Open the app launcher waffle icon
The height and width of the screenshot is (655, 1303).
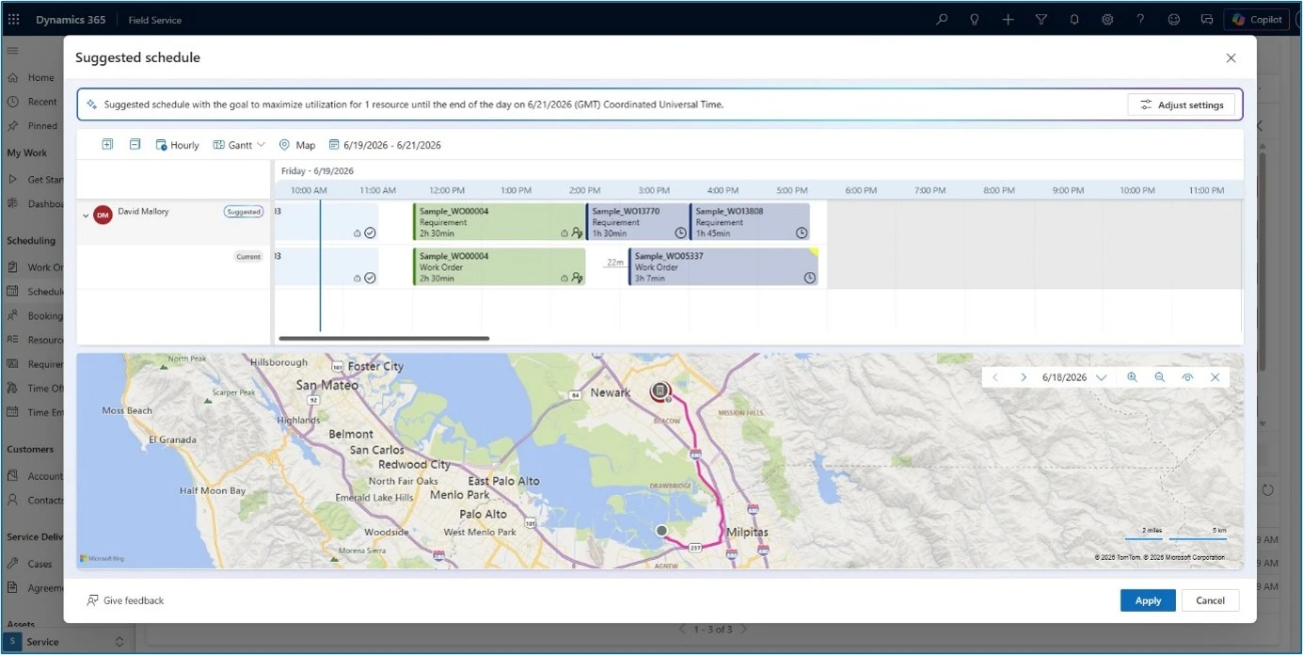point(13,19)
